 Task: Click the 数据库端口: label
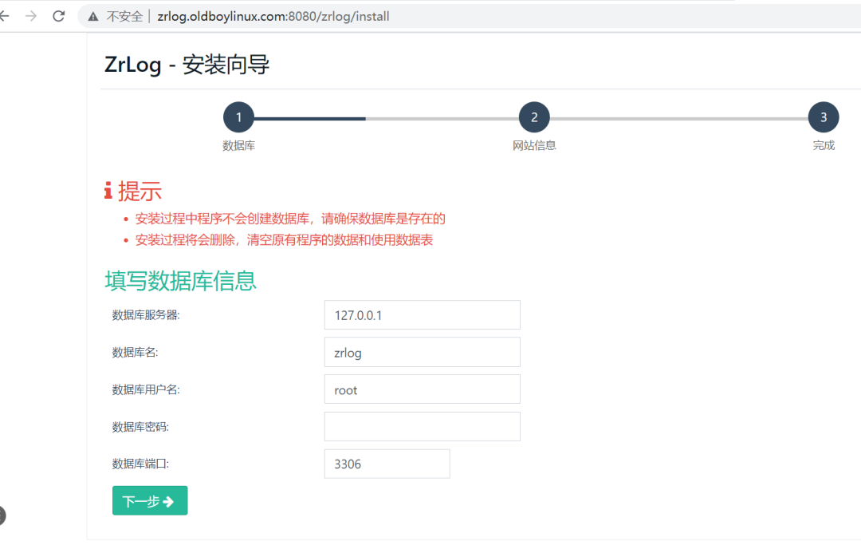pyautogui.click(x=140, y=464)
